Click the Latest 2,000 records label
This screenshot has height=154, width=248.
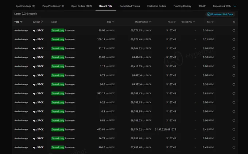[x=26, y=14]
